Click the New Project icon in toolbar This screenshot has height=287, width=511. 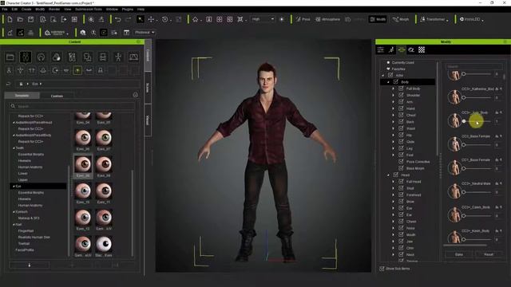pos(10,19)
